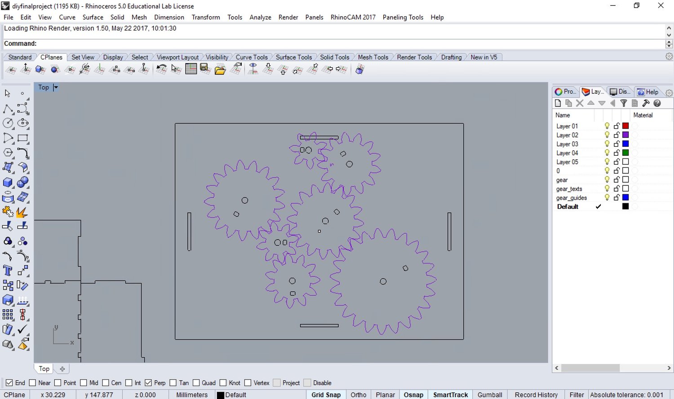674x399 pixels.
Task: Delete layer using the X icon
Action: coord(580,103)
